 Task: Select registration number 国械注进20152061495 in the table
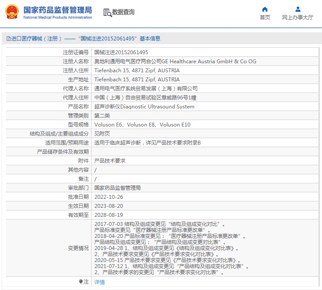click(118, 52)
